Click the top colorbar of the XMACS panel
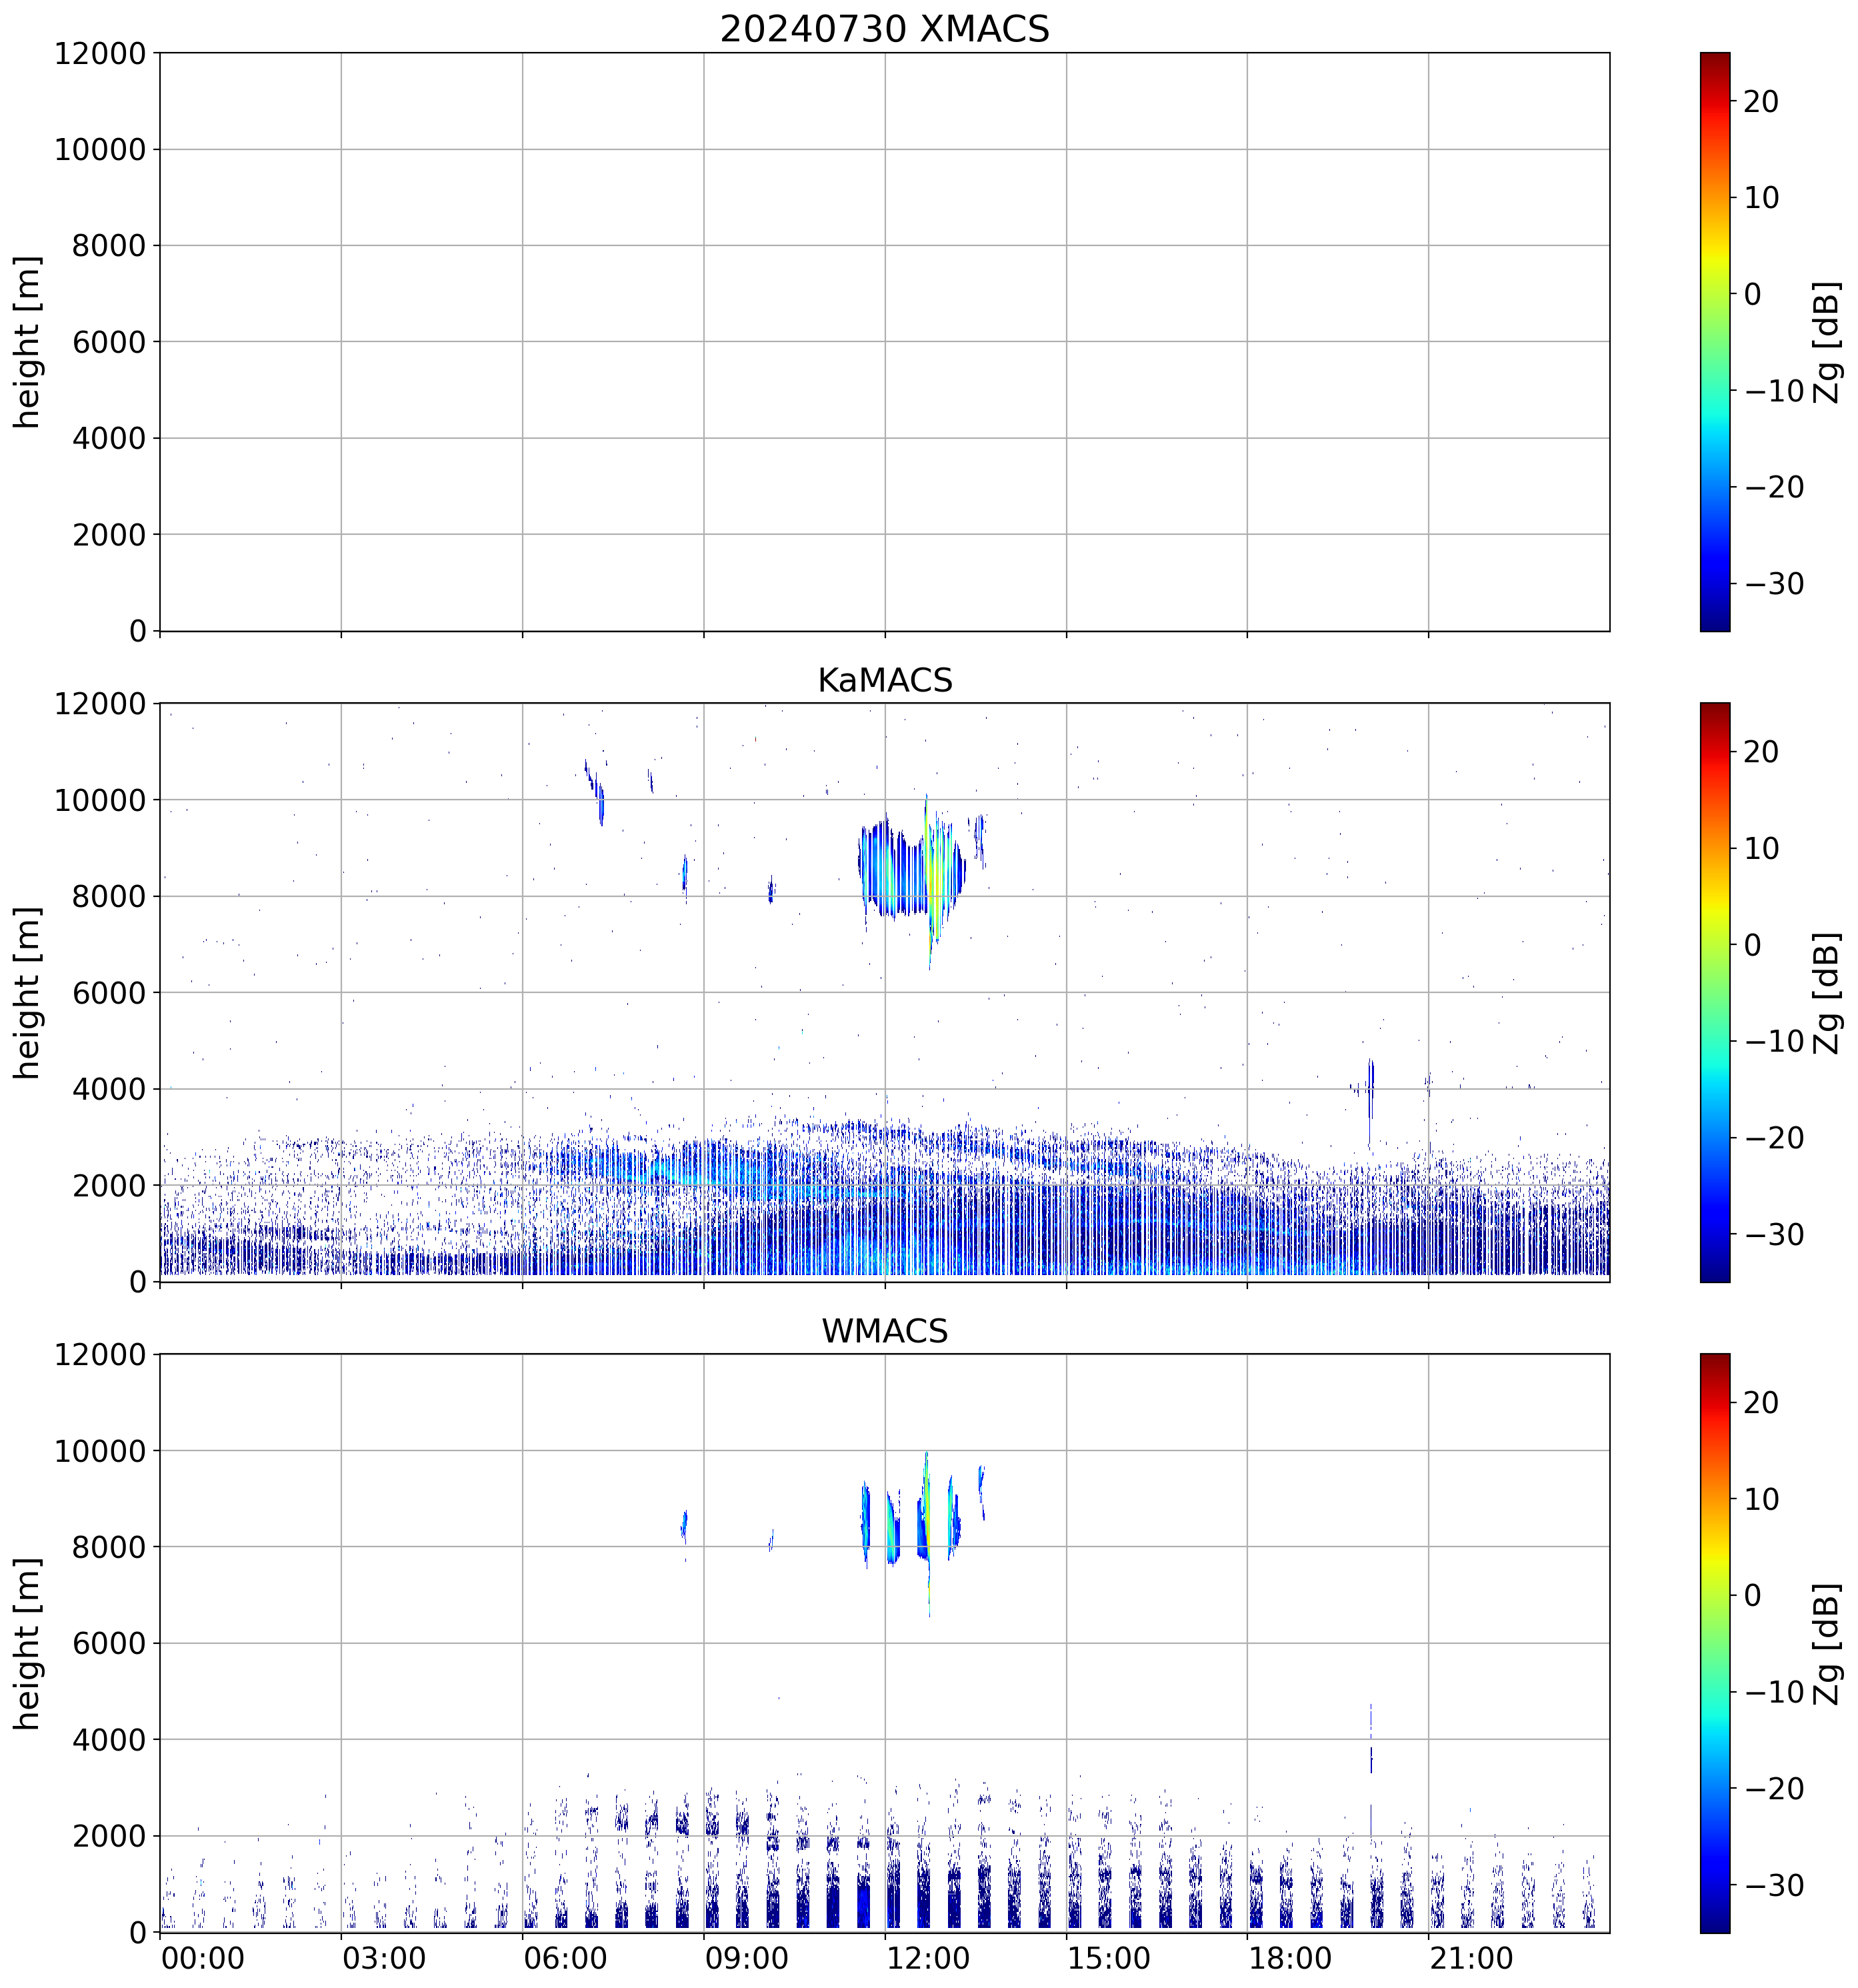 (1714, 341)
